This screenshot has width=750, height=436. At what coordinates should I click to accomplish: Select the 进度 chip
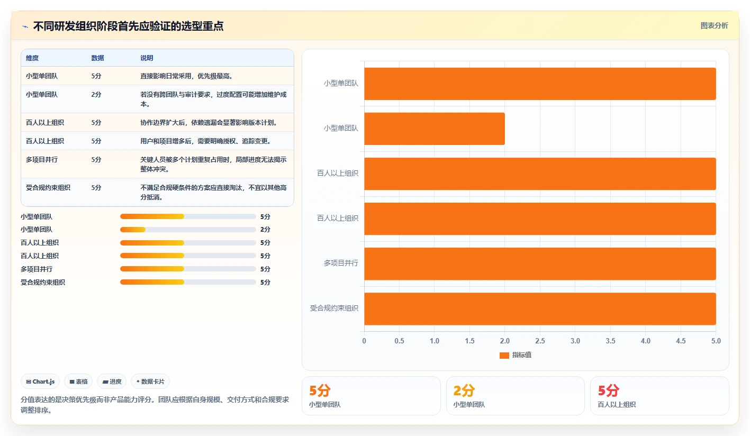coord(112,381)
